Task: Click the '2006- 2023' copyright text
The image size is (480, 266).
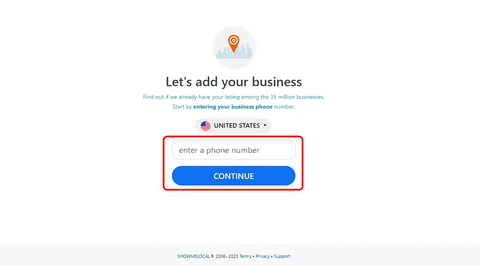Action: click(x=226, y=256)
